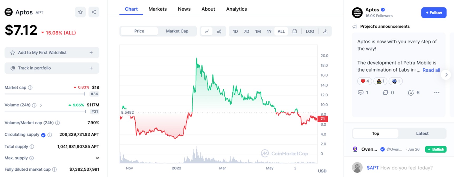
Task: Click the Read all link
Action: (x=431, y=70)
